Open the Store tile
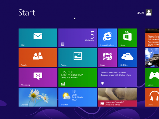The width and height of the screenshot is (159, 119). click(127, 38)
